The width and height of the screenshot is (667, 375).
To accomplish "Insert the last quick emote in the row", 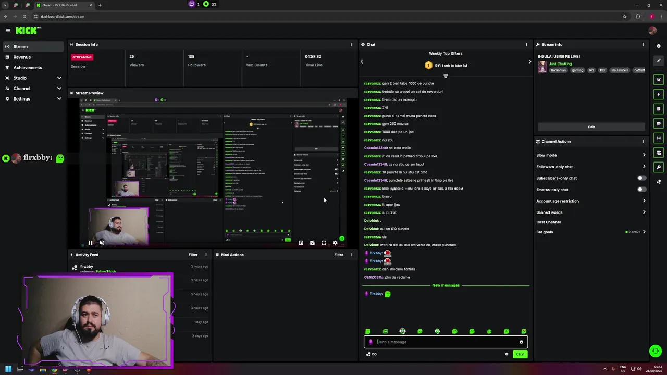I will click(524, 331).
